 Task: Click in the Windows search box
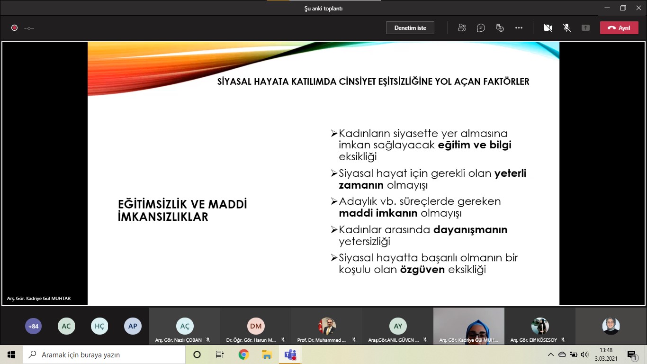[104, 355]
